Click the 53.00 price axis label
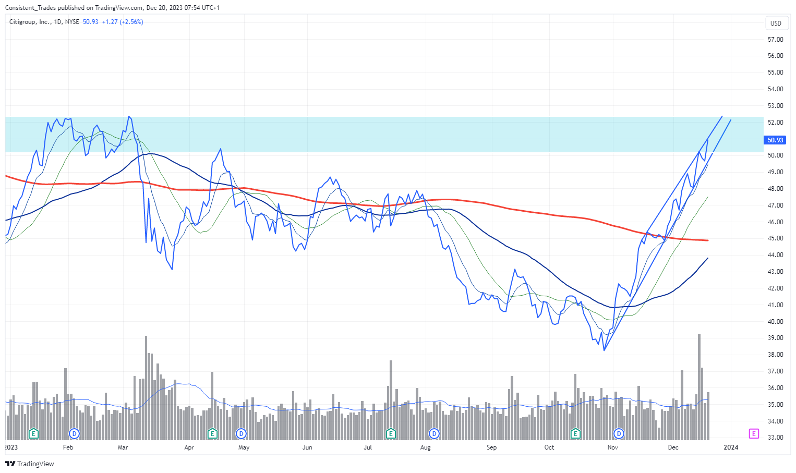This screenshot has width=796, height=473. [x=775, y=106]
